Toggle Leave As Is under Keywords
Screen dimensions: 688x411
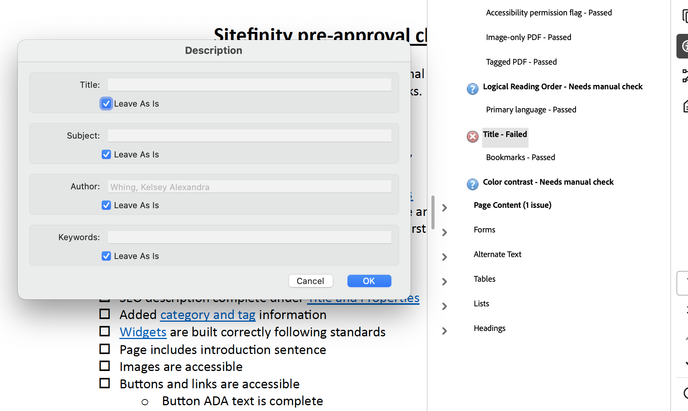pos(106,256)
